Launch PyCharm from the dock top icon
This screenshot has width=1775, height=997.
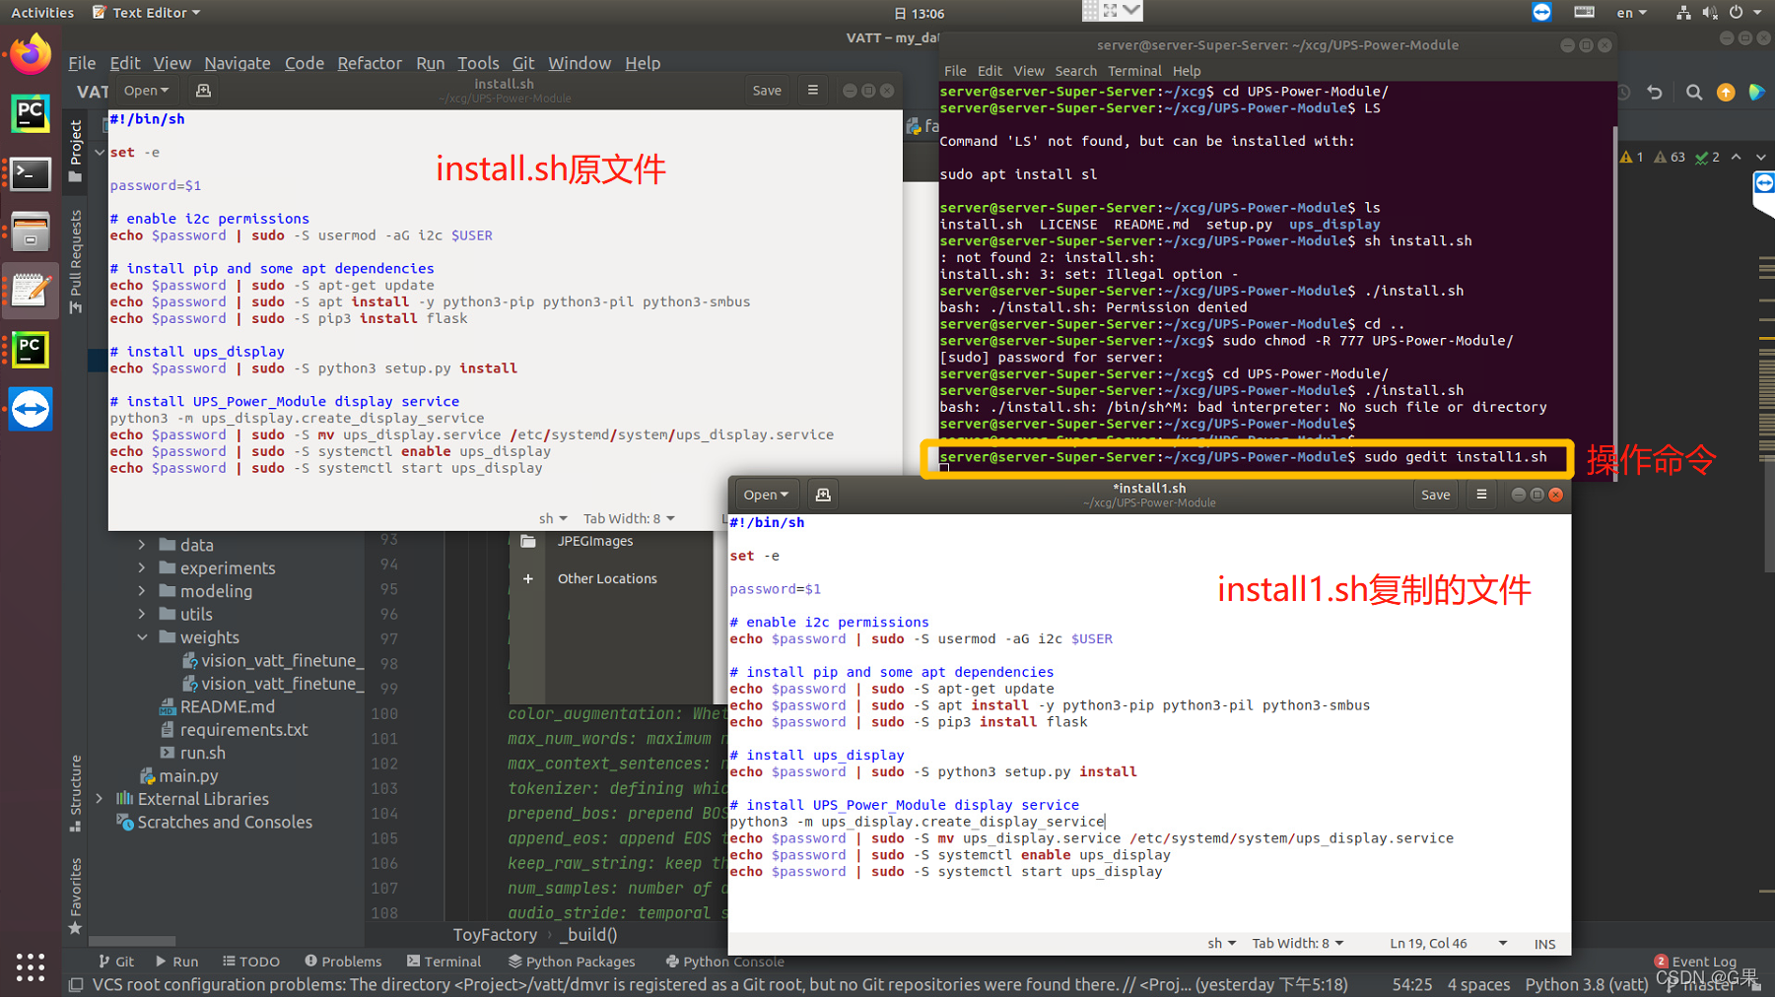pos(31,113)
